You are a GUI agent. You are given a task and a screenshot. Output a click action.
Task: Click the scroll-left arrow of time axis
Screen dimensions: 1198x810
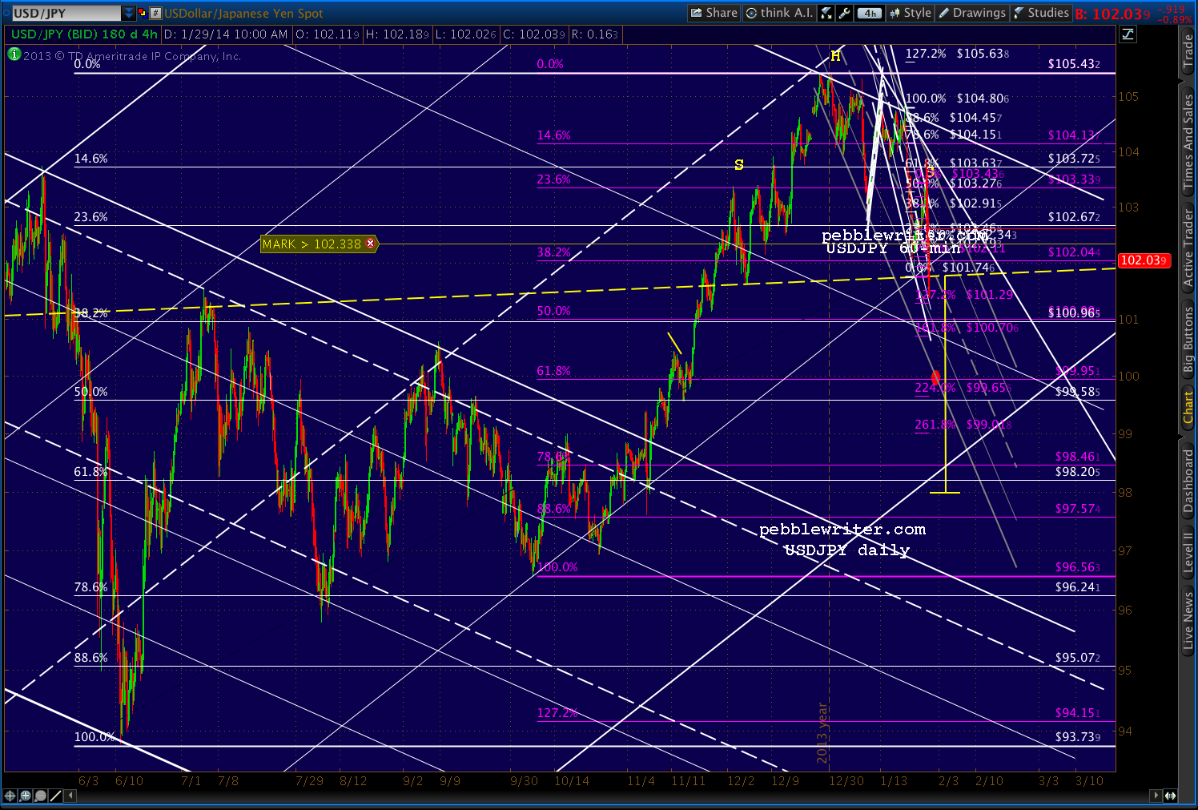pos(71,796)
